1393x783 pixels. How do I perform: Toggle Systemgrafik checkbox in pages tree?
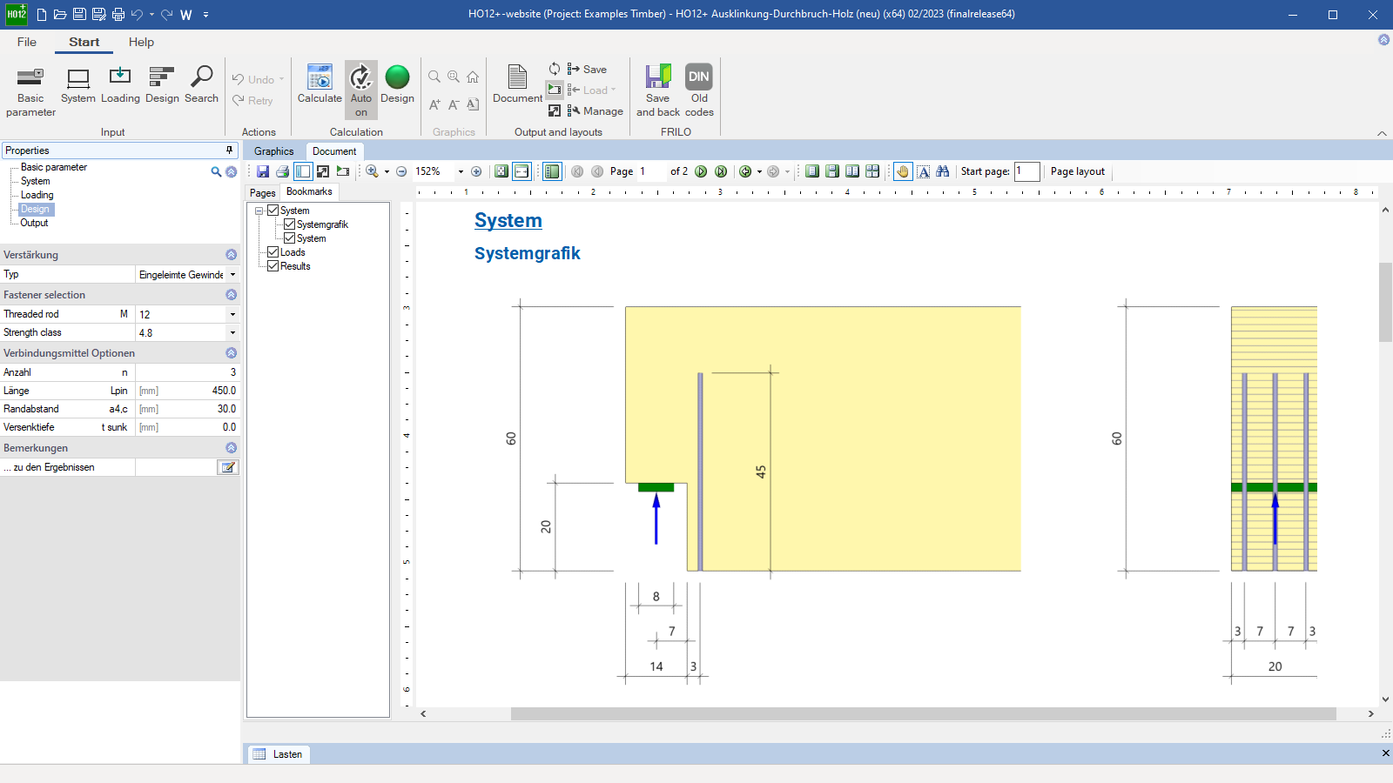tap(290, 224)
